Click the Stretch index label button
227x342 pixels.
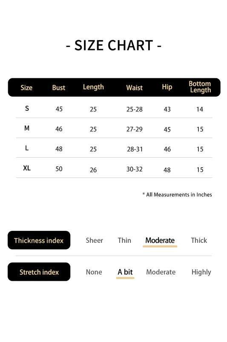click(x=39, y=272)
